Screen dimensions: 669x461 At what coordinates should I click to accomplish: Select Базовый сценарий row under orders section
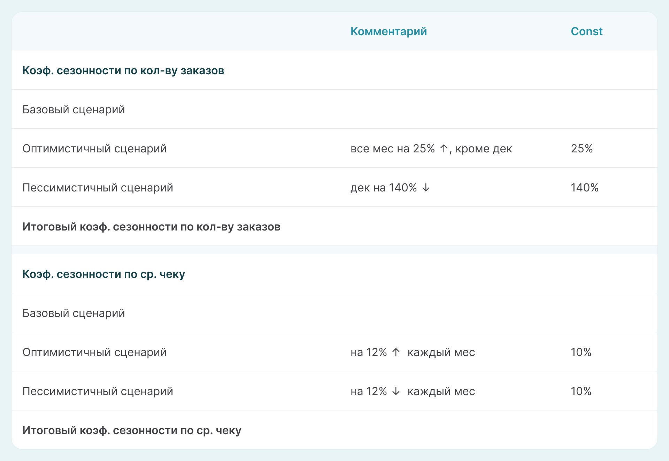tap(74, 109)
